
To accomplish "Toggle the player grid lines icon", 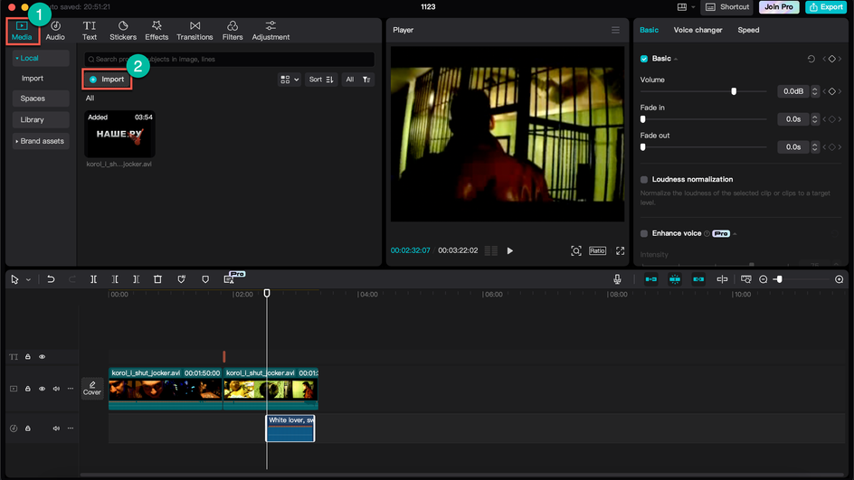I will click(x=490, y=251).
